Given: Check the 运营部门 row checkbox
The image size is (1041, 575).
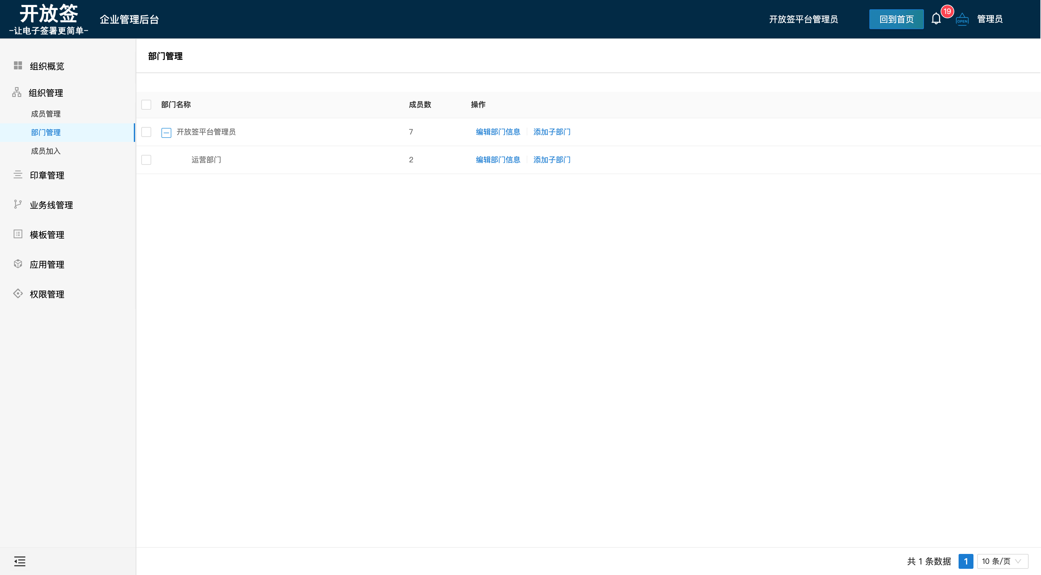Looking at the screenshot, I should click(146, 160).
